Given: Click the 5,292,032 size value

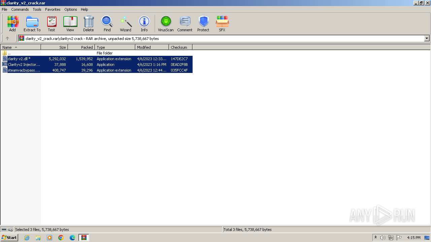Looking at the screenshot, I should tap(57, 59).
